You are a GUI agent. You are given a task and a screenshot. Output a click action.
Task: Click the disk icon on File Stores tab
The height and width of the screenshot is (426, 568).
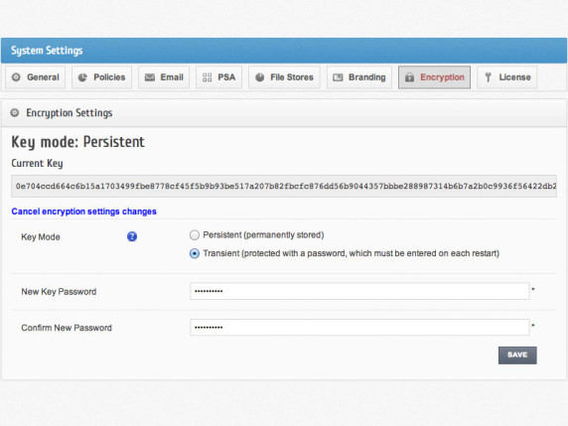coord(260,77)
